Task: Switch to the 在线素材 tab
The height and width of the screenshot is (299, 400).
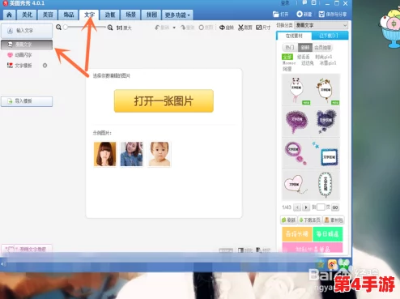Action: (x=294, y=36)
